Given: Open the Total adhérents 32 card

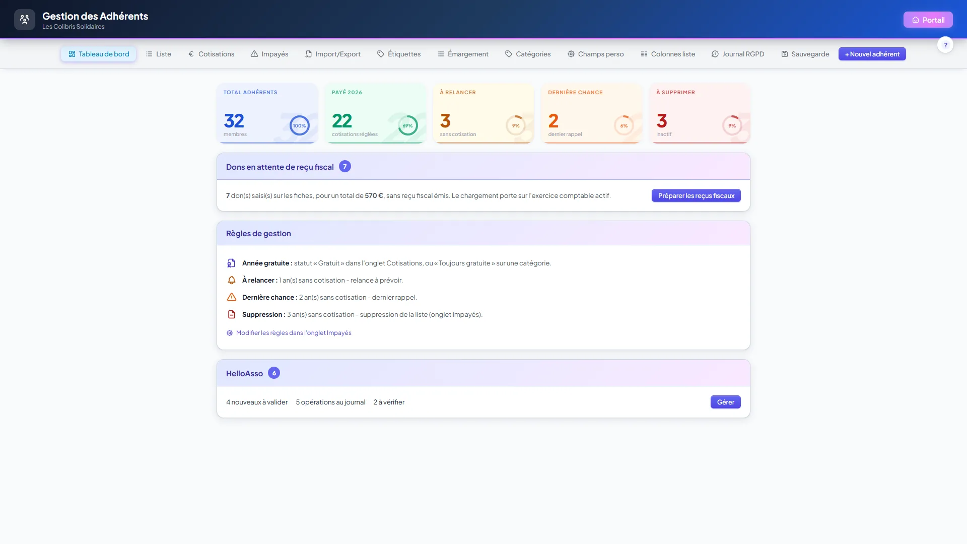Looking at the screenshot, I should [267, 113].
